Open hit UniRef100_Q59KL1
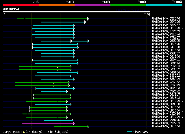This screenshot has height=134, width=185. click(x=166, y=60)
